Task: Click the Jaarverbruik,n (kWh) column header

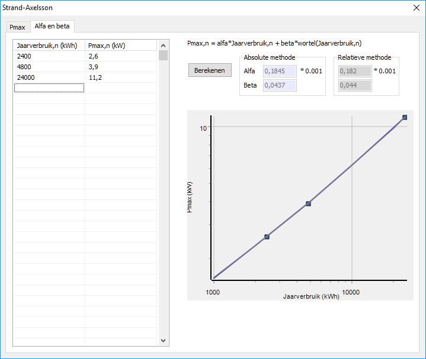Action: 49,46
